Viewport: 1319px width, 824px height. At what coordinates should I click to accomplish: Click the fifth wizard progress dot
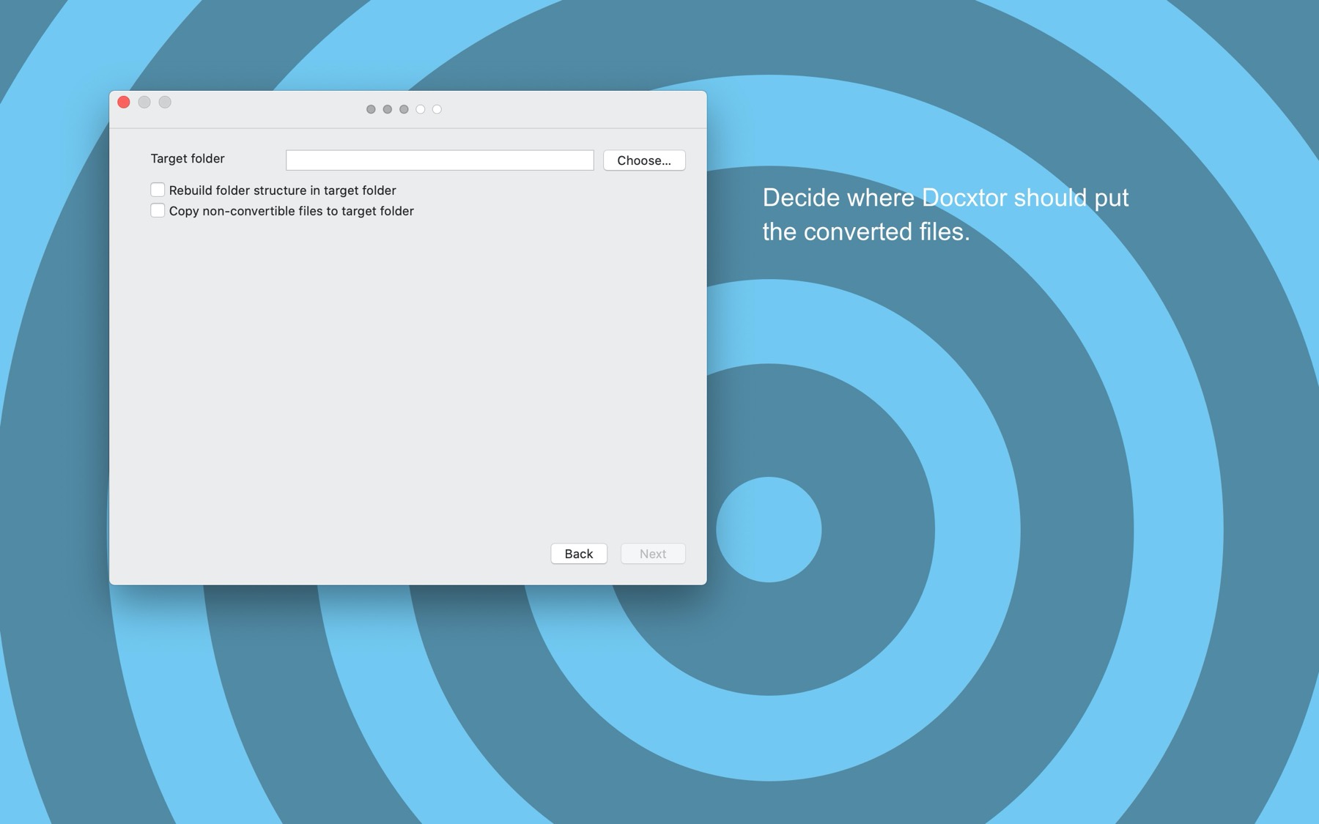pyautogui.click(x=438, y=108)
